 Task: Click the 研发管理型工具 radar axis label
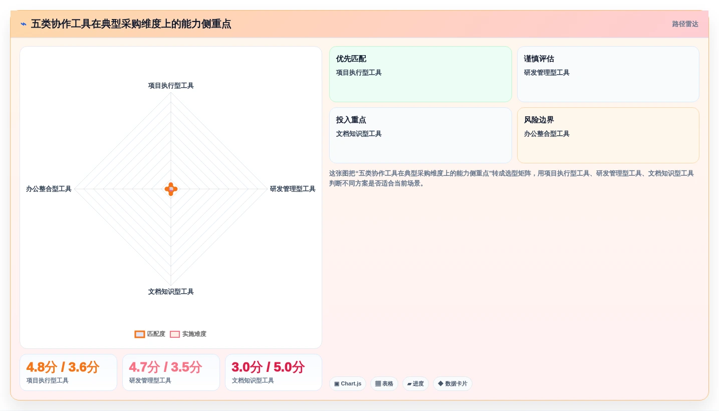tap(293, 189)
